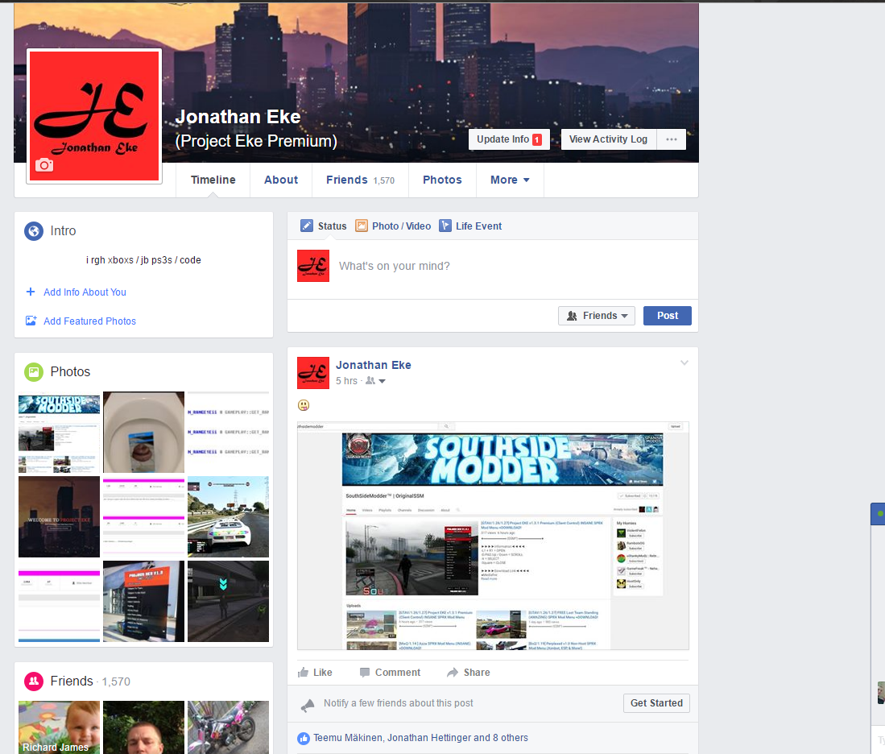The image size is (885, 754).
Task: Open the Welcome to Project Eke thumbnail
Action: (60, 517)
